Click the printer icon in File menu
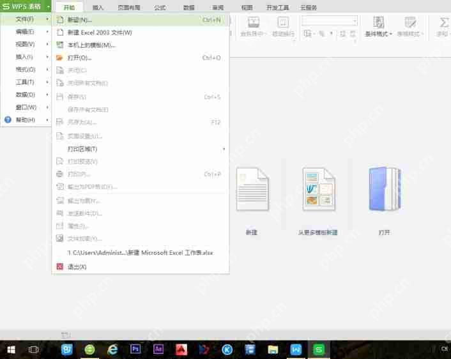The width and height of the screenshot is (451, 359). pos(59,174)
